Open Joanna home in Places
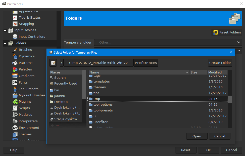 pyautogui.click(x=66, y=96)
